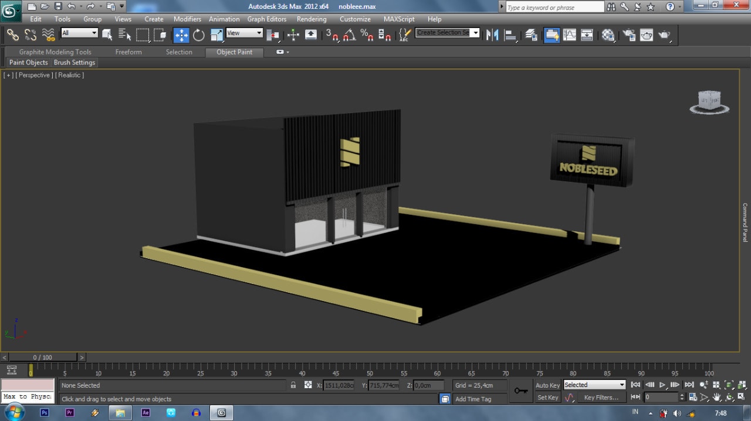The width and height of the screenshot is (751, 421).
Task: Click the Select and Link chain icon
Action: 13,35
